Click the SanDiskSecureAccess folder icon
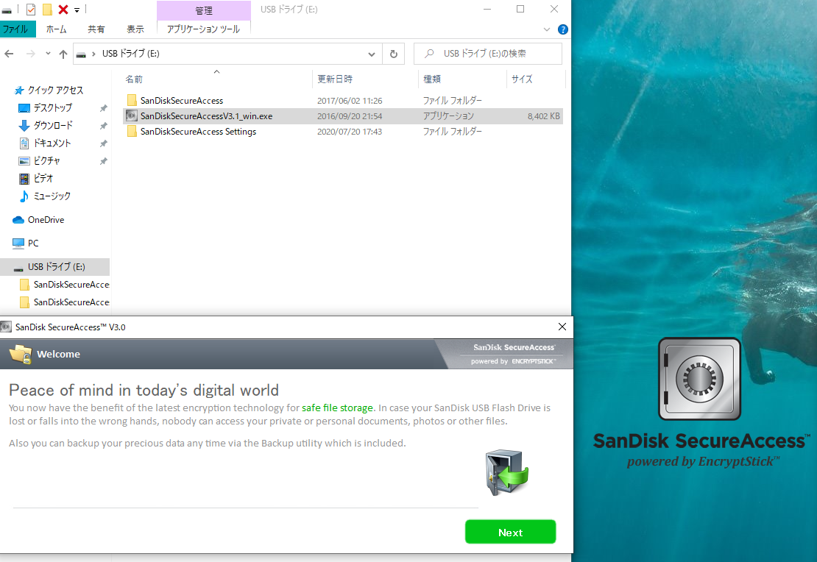This screenshot has height=562, width=817. click(x=132, y=100)
